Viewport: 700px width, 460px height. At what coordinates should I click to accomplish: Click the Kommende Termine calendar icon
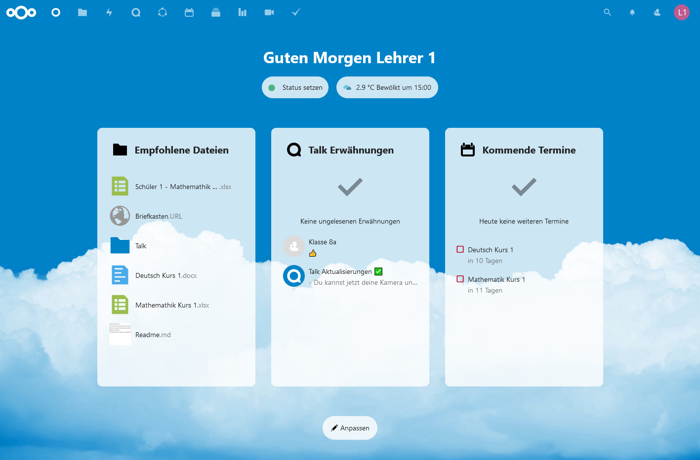point(468,150)
